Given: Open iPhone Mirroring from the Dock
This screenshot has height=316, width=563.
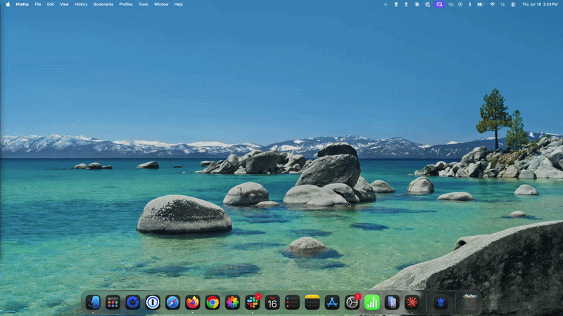Looking at the screenshot, I should [392, 303].
